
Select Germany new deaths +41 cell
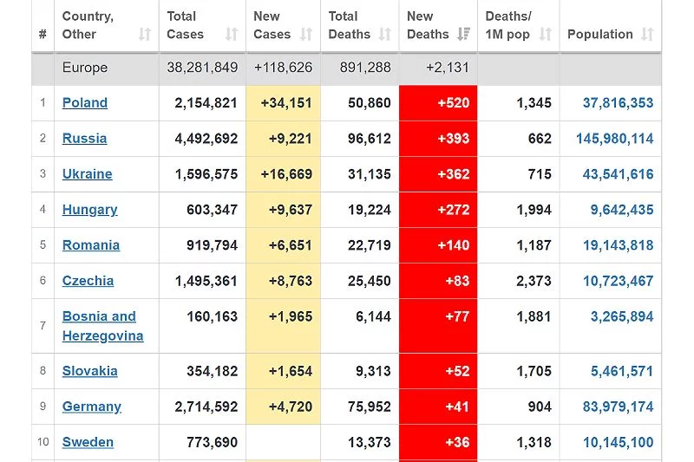[x=438, y=407]
